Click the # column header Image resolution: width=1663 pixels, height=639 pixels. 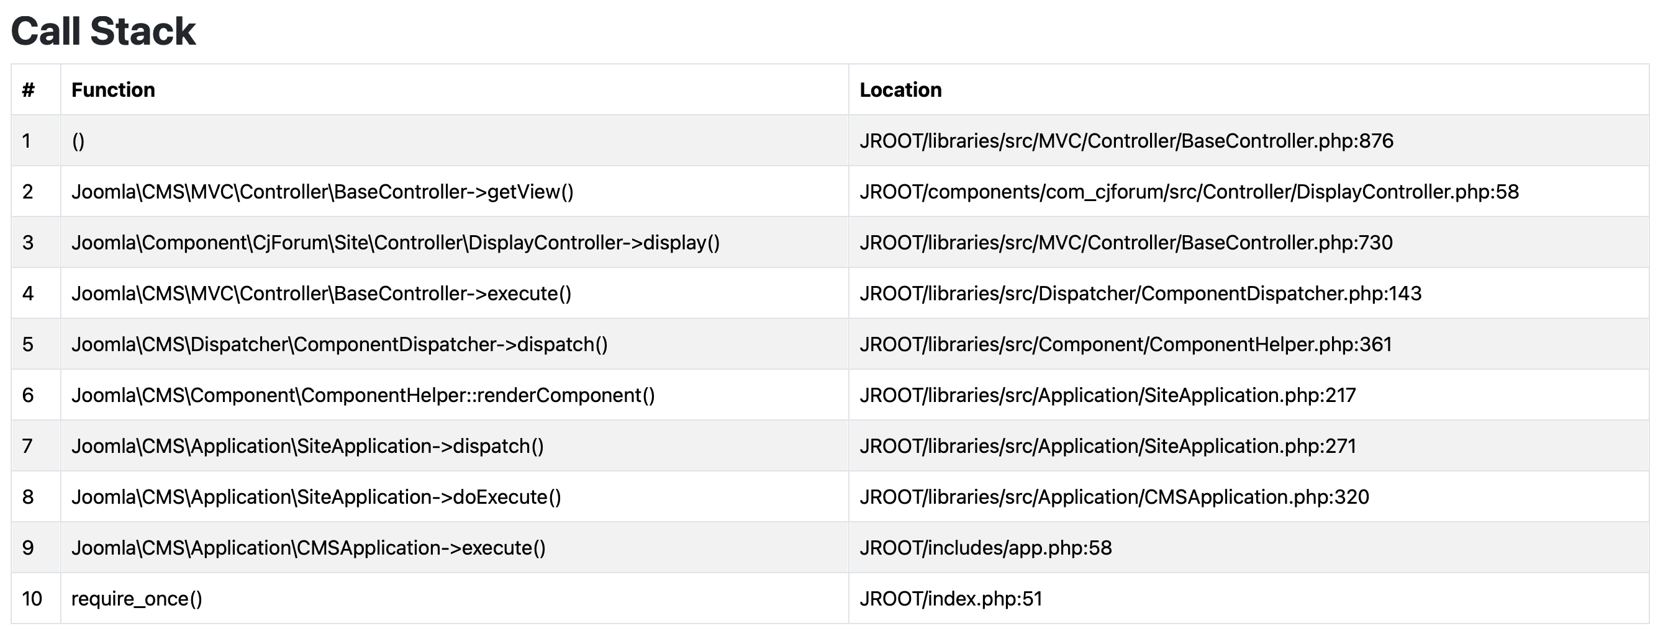(x=29, y=89)
